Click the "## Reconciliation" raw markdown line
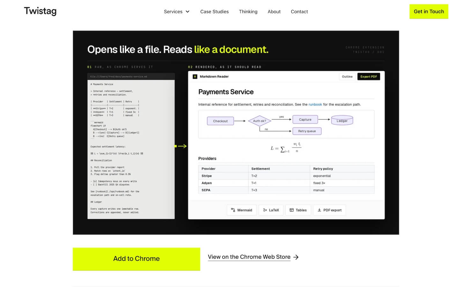This screenshot has width=472, height=287. (x=101, y=160)
